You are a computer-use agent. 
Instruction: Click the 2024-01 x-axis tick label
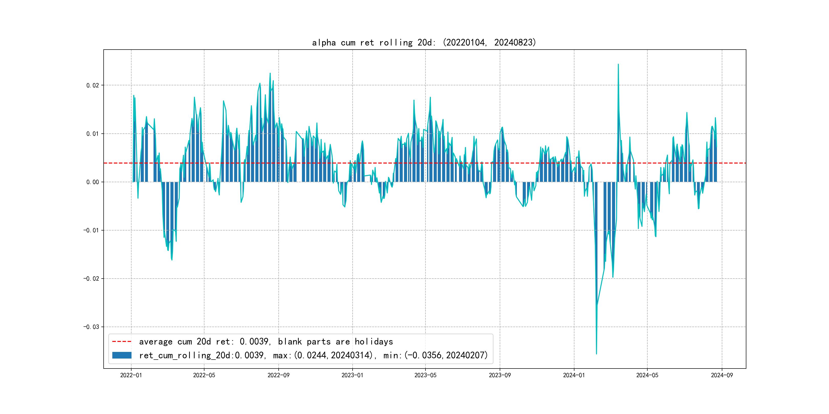pyautogui.click(x=574, y=375)
